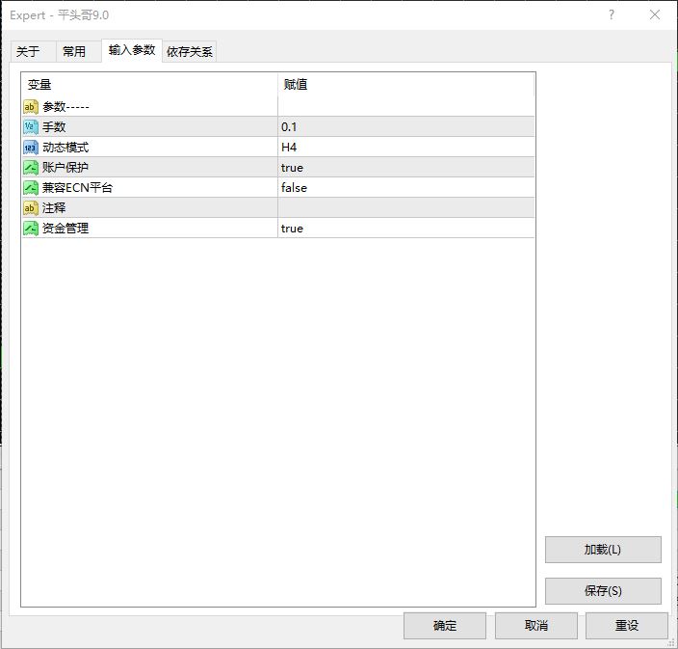This screenshot has width=678, height=649.
Task: Click the string icon beside 参数-----
Action: [x=30, y=107]
